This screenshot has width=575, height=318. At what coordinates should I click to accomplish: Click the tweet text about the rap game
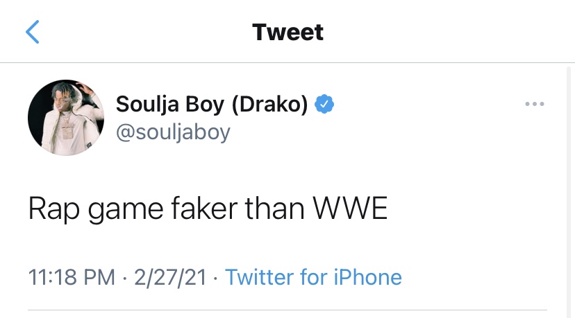(x=208, y=209)
